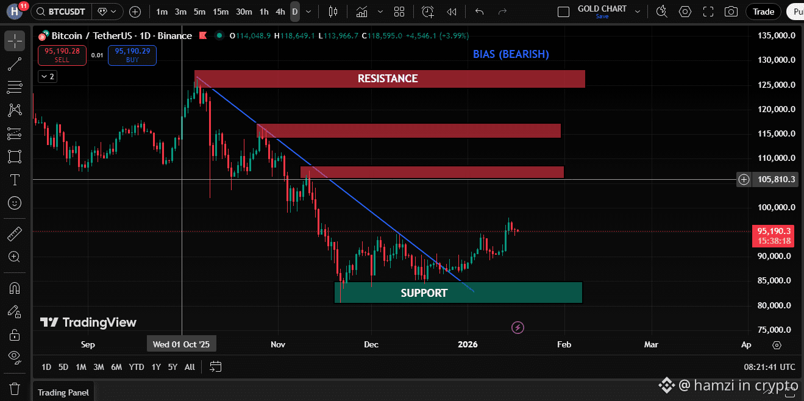Open the forecasting and measurement tools
The image size is (804, 401).
15,133
